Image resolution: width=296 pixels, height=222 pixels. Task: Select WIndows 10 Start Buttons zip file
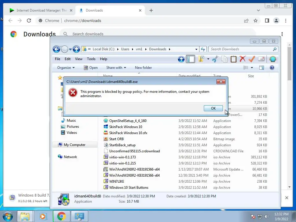coord(129,187)
